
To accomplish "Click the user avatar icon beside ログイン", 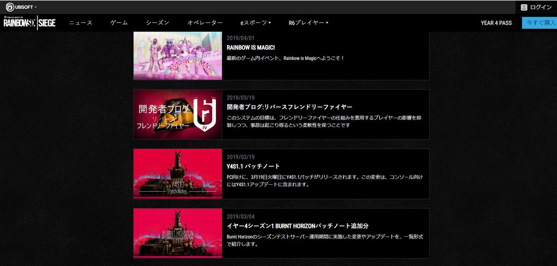I will point(524,7).
